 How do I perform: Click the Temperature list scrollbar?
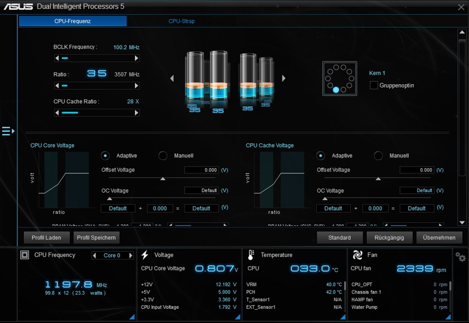[x=345, y=286]
